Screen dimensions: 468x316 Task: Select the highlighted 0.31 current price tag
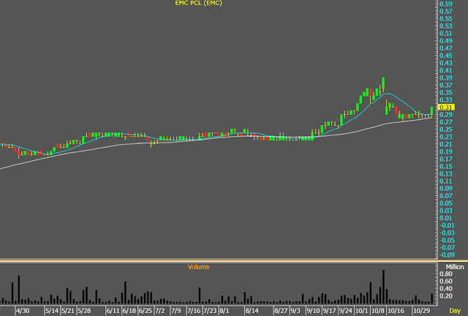446,108
